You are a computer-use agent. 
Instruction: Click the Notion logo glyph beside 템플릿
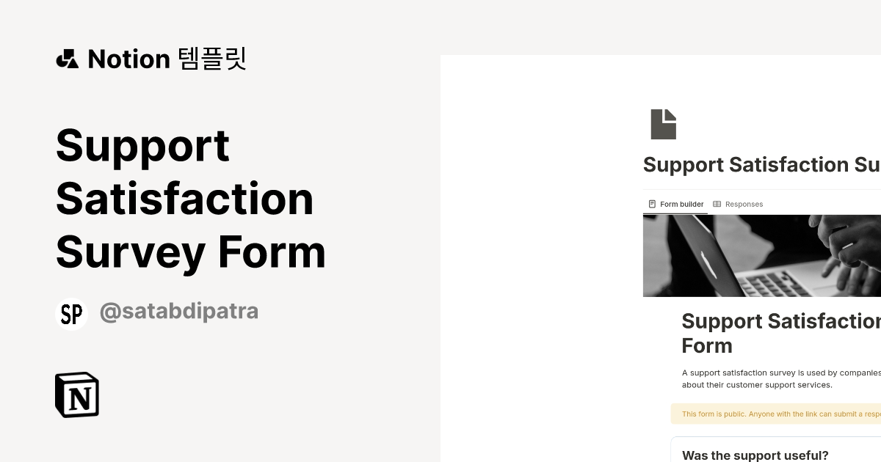pos(68,59)
